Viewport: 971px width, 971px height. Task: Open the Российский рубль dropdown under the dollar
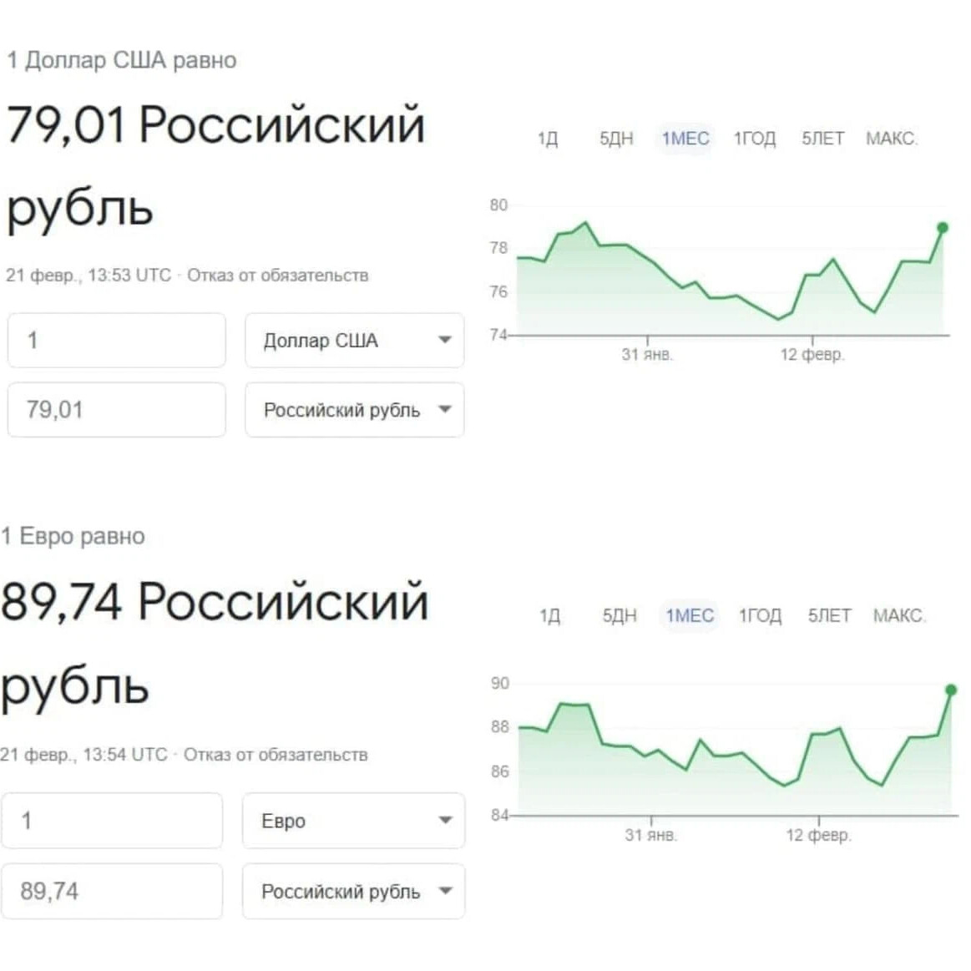(354, 410)
